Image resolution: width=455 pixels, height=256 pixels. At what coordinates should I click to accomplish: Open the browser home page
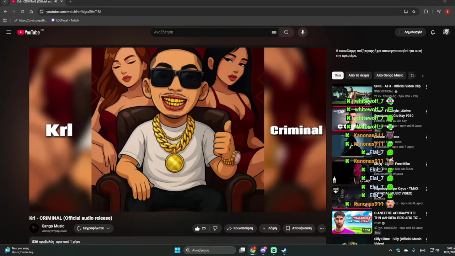coord(31,11)
